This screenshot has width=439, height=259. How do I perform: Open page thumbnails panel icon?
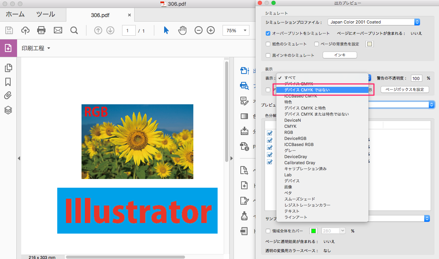[x=8, y=67]
